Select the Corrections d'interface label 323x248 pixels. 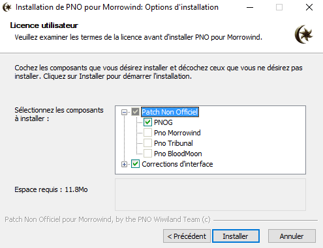tap(177, 164)
